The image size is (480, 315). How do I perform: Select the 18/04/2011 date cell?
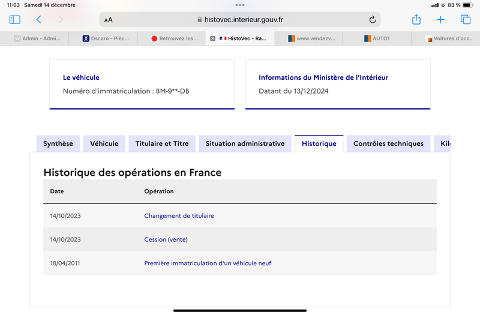pos(65,263)
